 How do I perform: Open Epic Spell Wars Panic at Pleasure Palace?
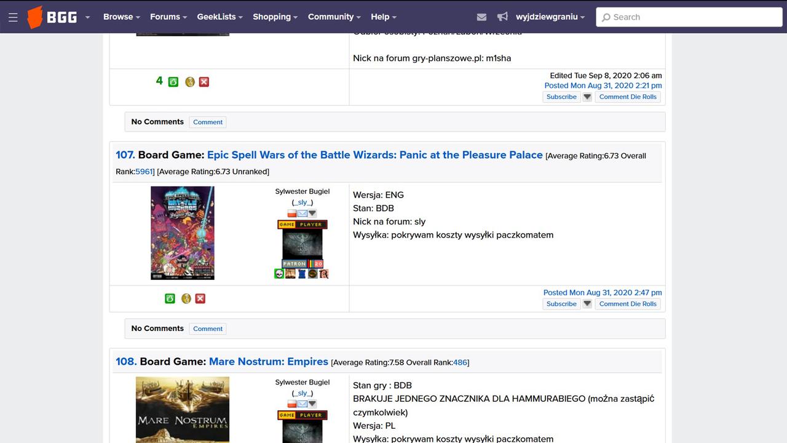click(x=375, y=155)
